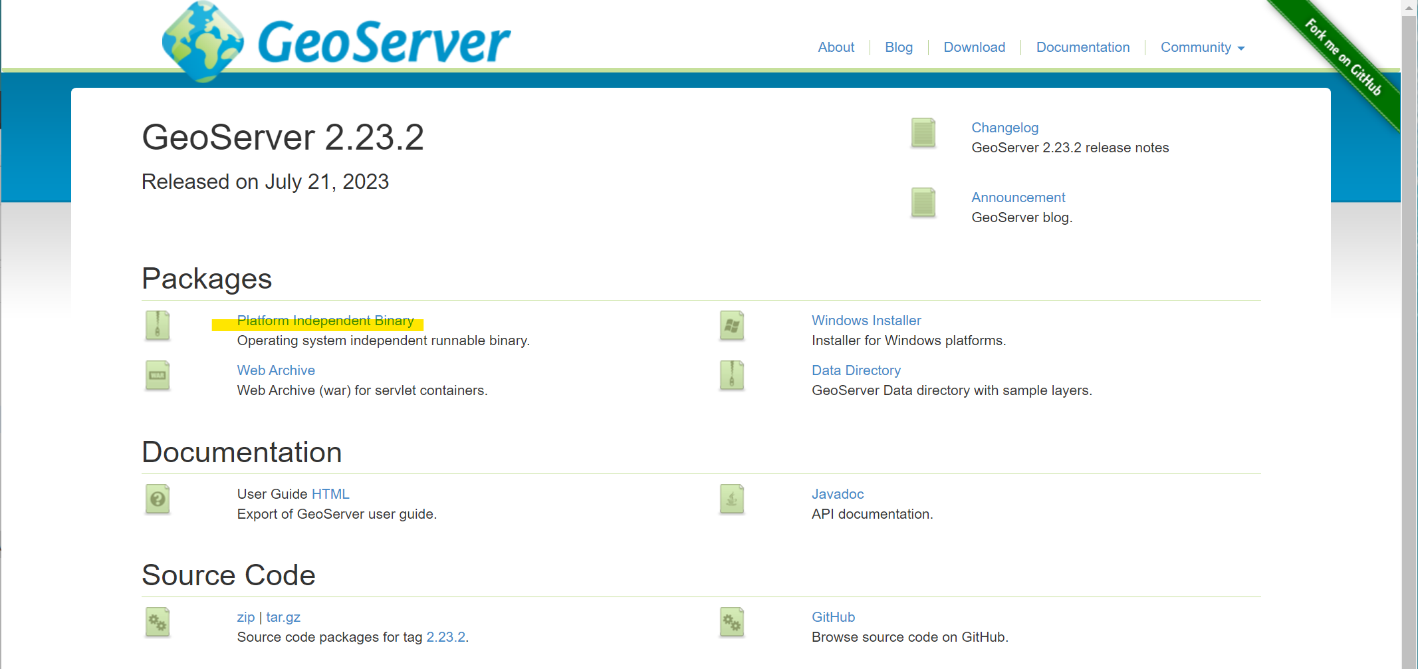Screen dimensions: 1418x669
Task: Download the Platform Independent Binary
Action: [326, 321]
